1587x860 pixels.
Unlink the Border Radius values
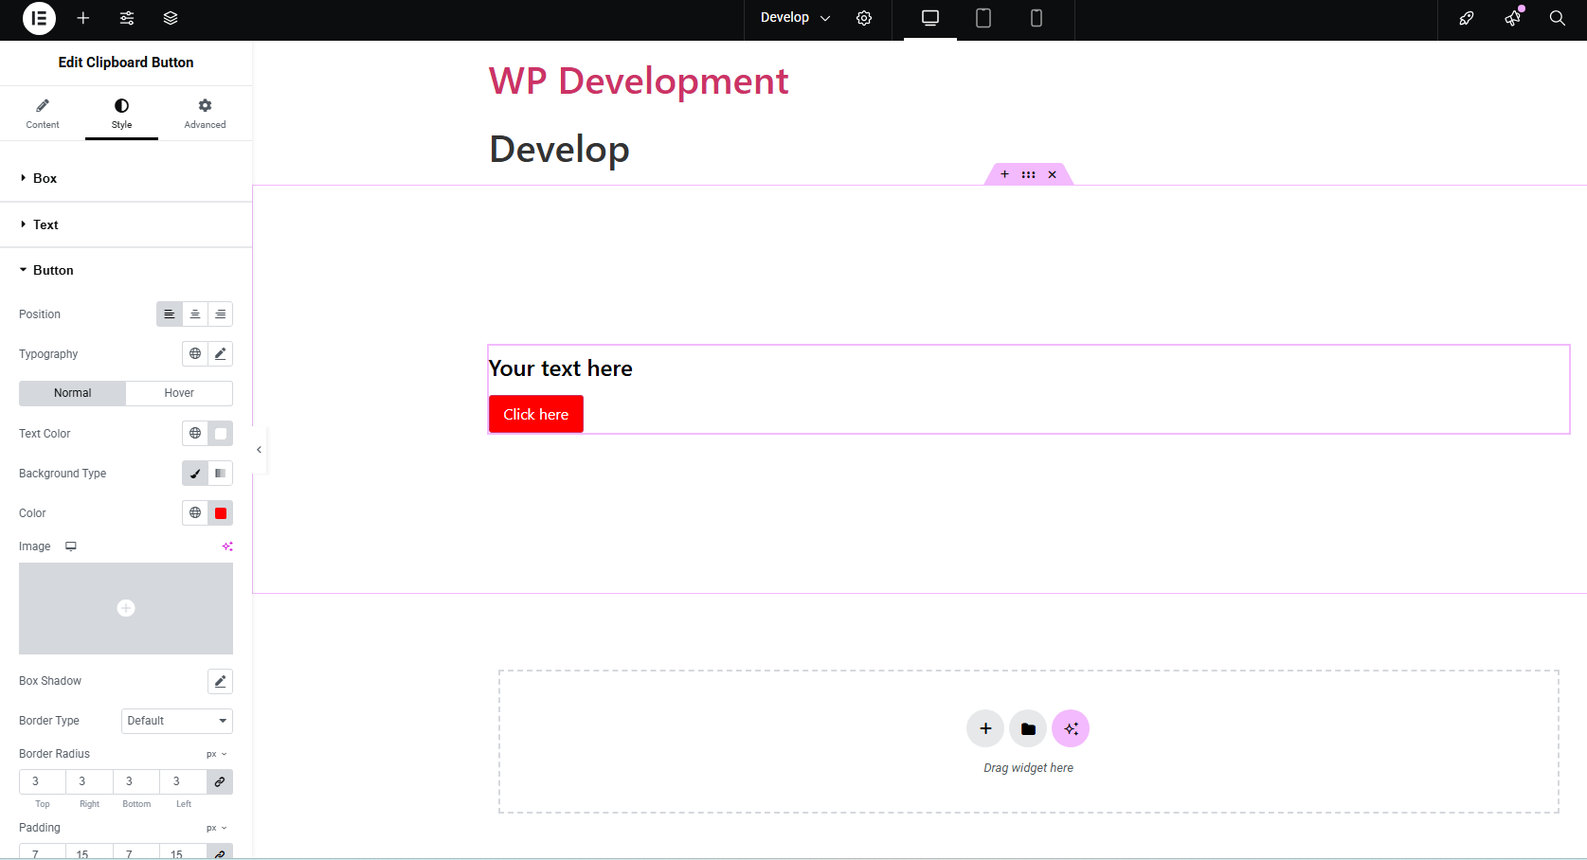coord(220,781)
